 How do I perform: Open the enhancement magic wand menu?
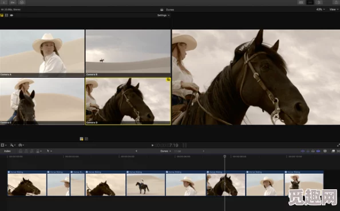(13, 145)
